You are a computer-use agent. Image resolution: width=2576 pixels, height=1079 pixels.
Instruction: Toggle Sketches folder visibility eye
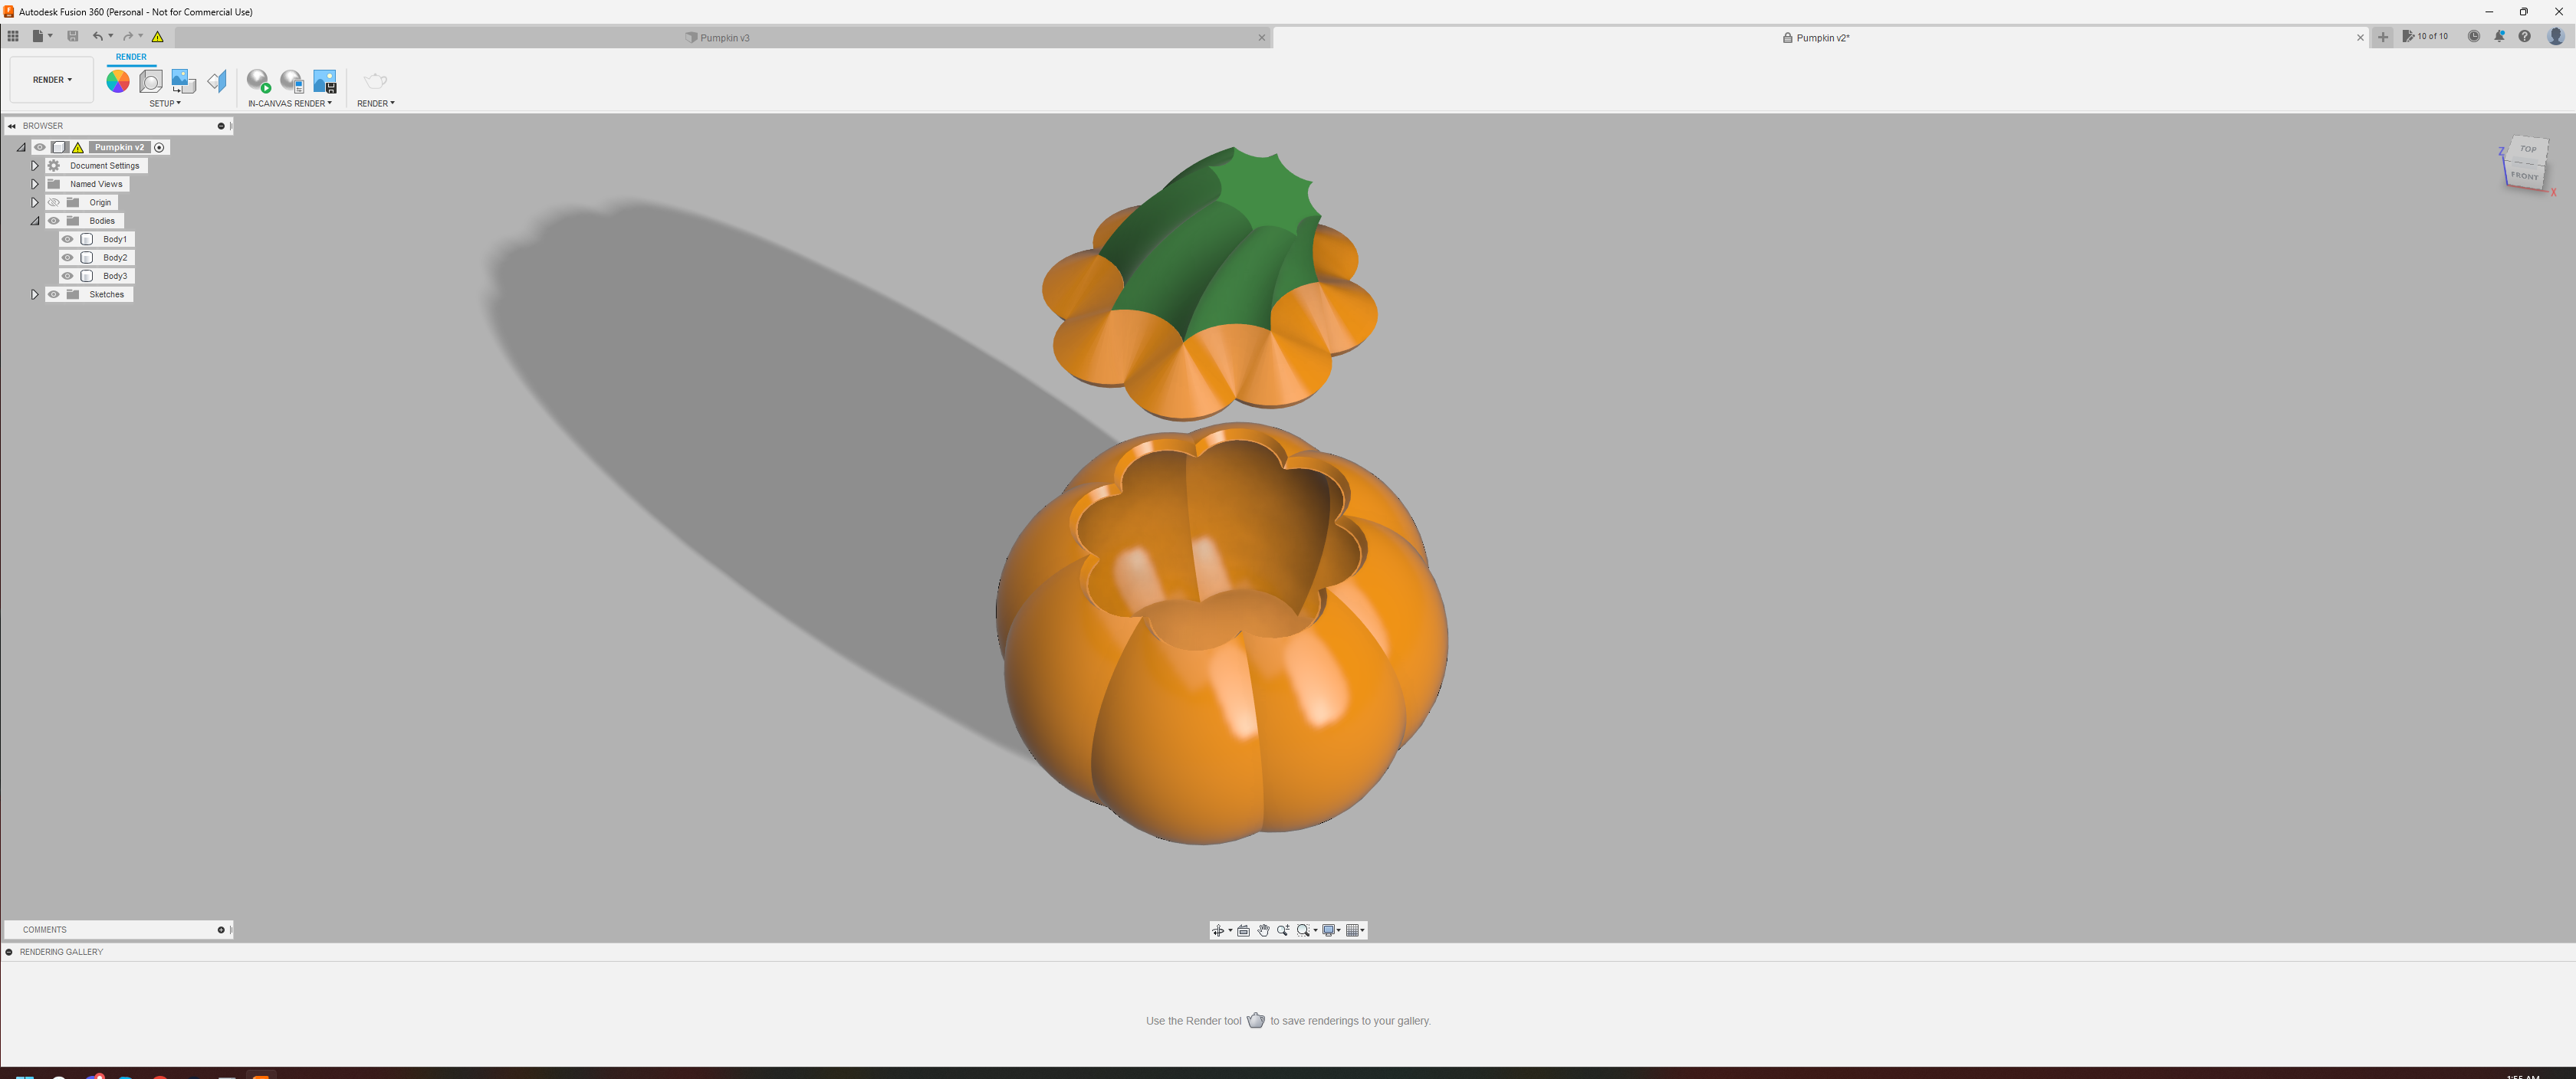tap(54, 295)
